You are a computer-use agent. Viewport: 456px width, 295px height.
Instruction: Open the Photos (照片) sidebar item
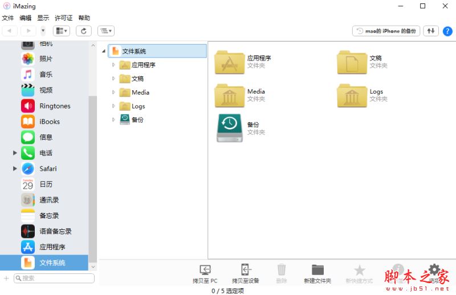44,59
